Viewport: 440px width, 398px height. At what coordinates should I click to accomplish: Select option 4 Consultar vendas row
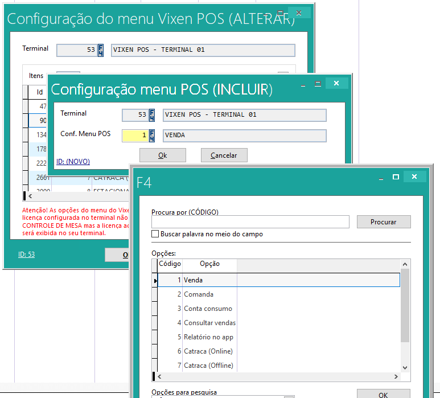279,323
